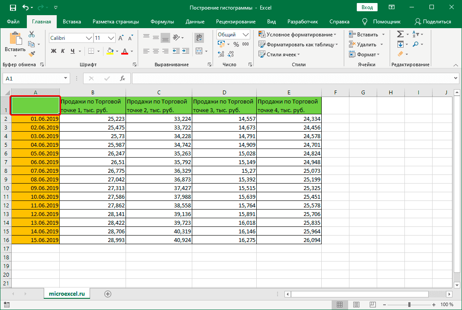Toggle bottom vertical alignment

tap(165, 37)
